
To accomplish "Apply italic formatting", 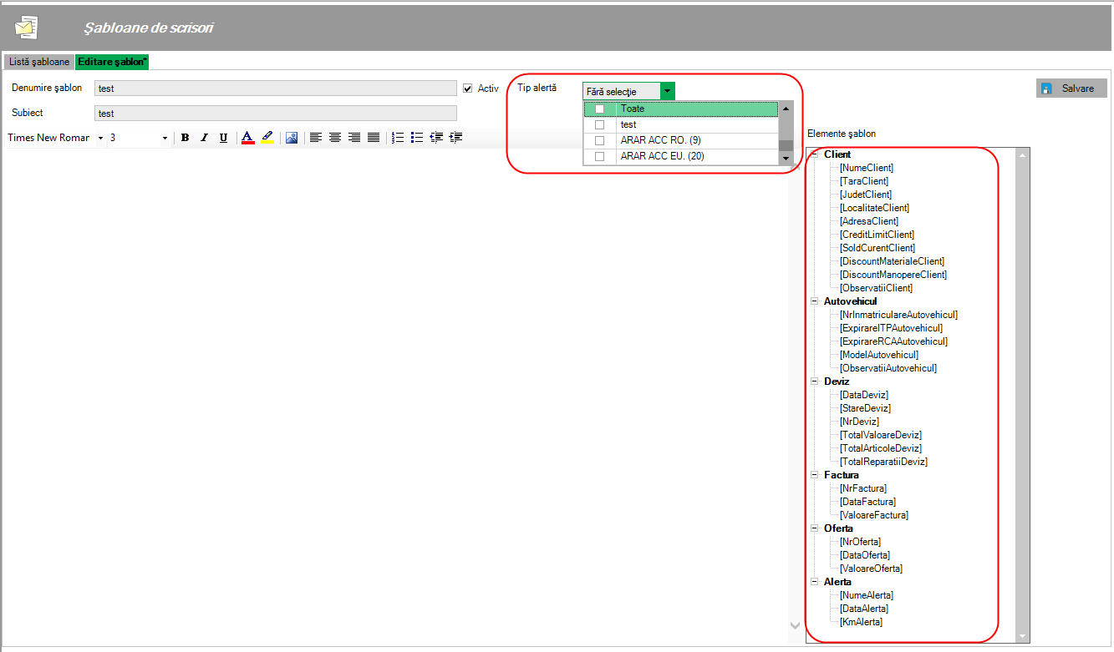I will (x=204, y=138).
